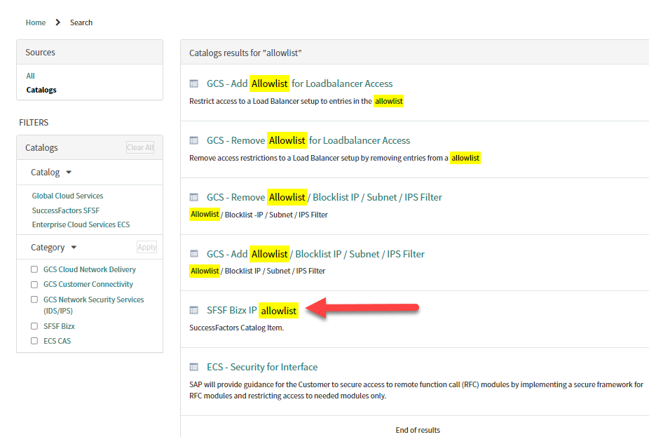Select the All source
The height and width of the screenshot is (437, 649).
click(x=31, y=76)
